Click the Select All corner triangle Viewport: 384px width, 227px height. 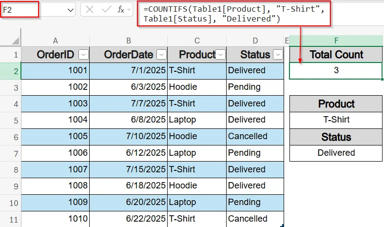coord(15,41)
